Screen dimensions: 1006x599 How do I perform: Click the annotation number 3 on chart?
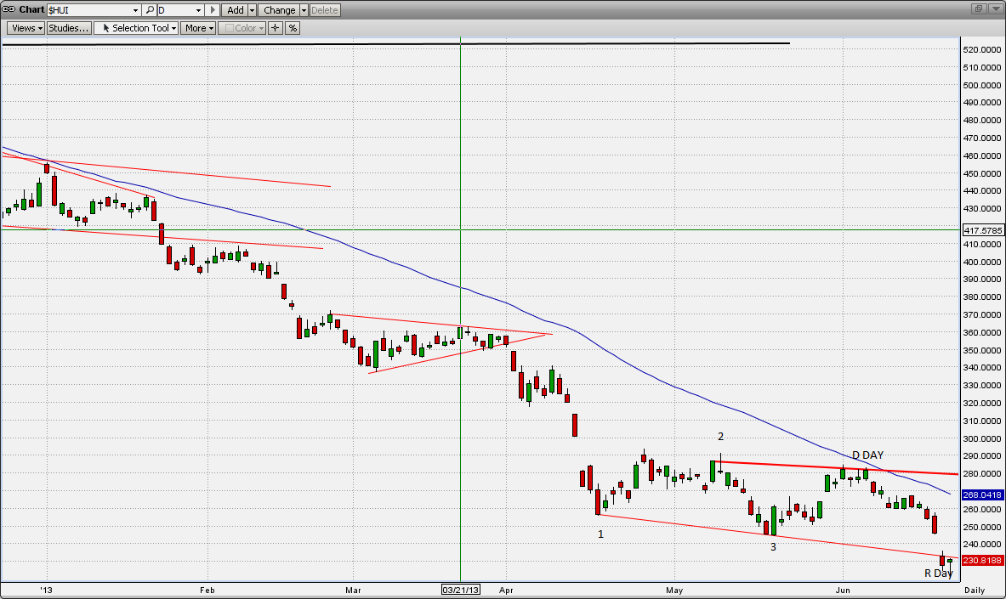(773, 547)
